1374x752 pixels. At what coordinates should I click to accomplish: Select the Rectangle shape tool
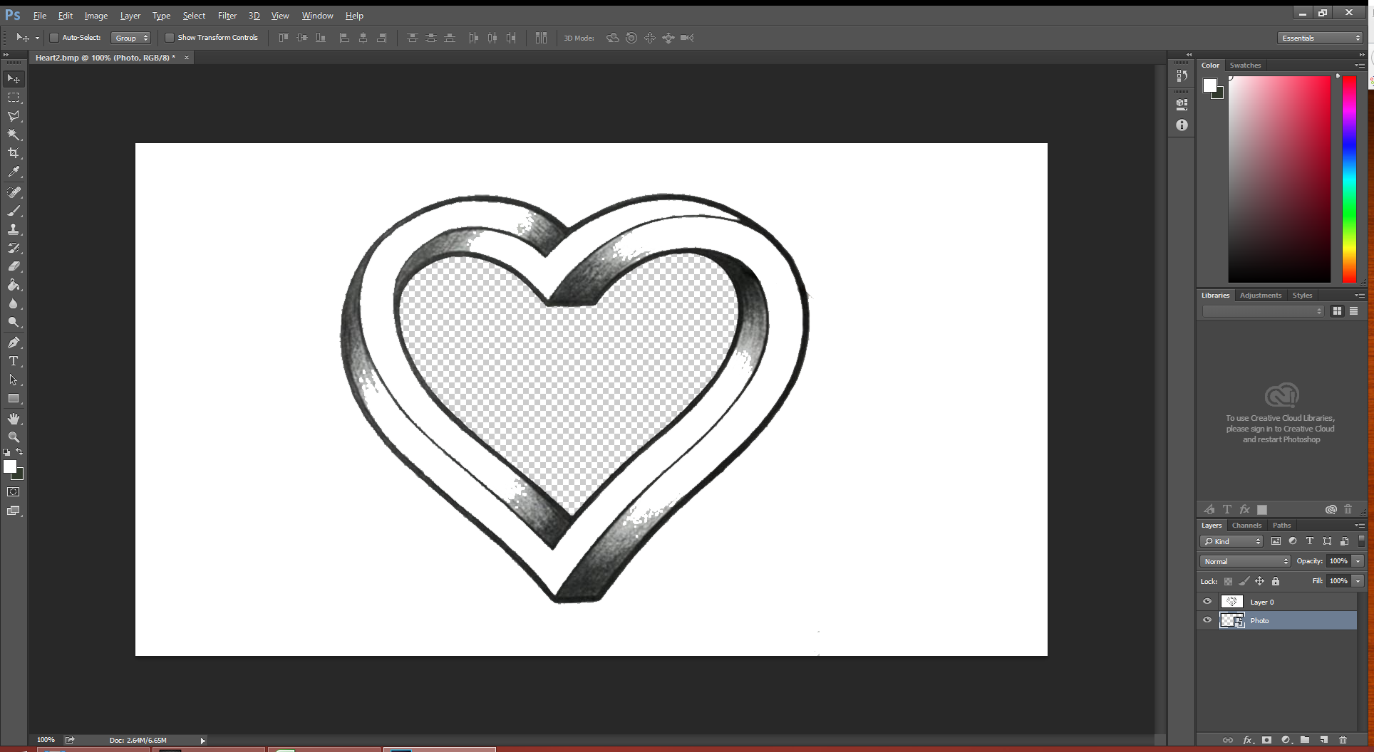coord(14,399)
